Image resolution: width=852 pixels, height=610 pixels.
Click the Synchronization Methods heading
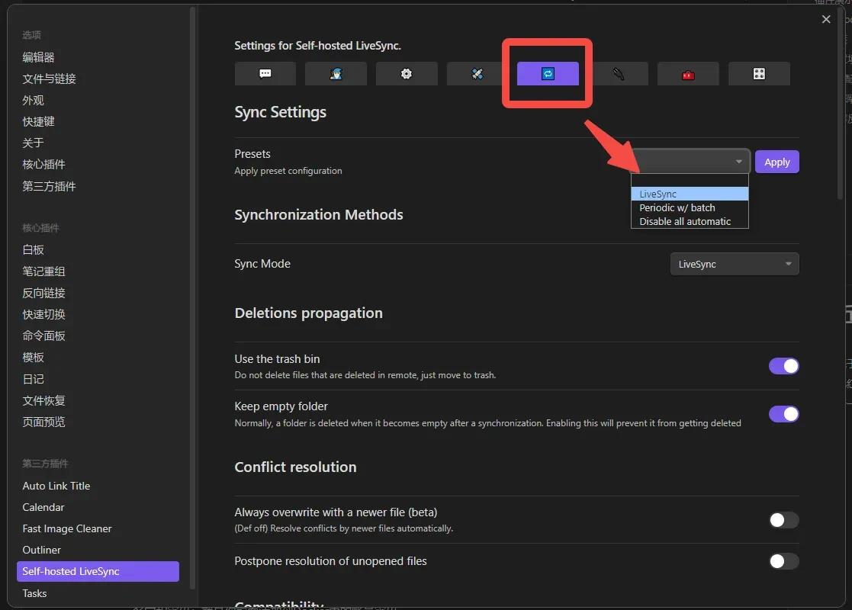pyautogui.click(x=319, y=214)
